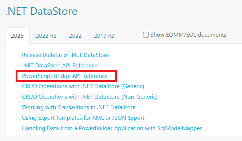
Task: Open Handling Data with SqlModelMapper link
Action: (112, 128)
